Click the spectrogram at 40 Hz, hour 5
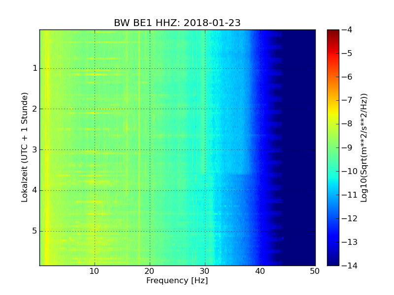 pyautogui.click(x=261, y=231)
